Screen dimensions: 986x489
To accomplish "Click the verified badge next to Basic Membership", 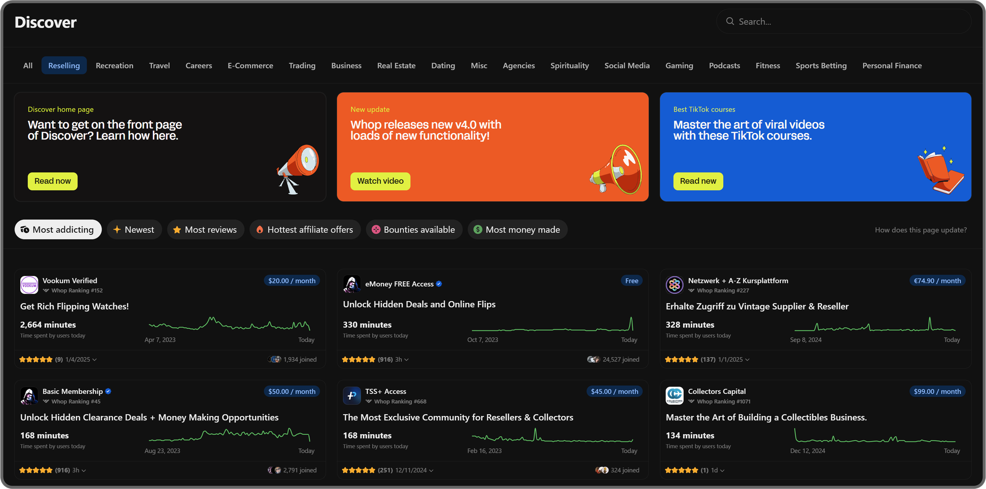I will click(108, 391).
